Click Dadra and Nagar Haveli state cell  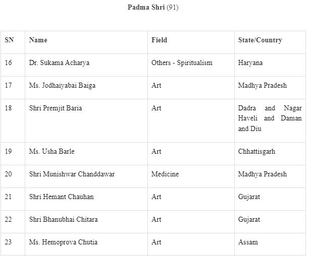[x=270, y=118]
